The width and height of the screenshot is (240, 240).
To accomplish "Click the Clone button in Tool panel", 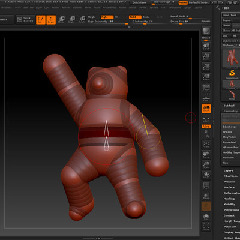I will pos(226,26).
